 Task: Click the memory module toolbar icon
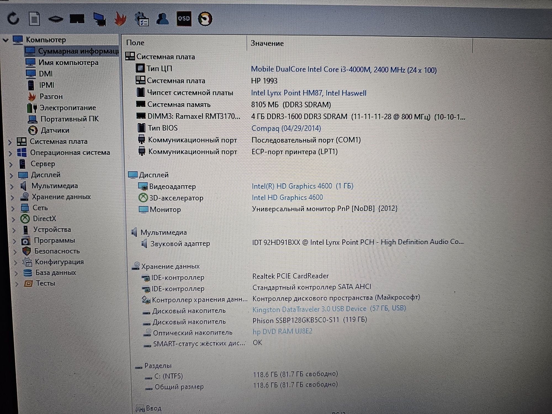(77, 19)
